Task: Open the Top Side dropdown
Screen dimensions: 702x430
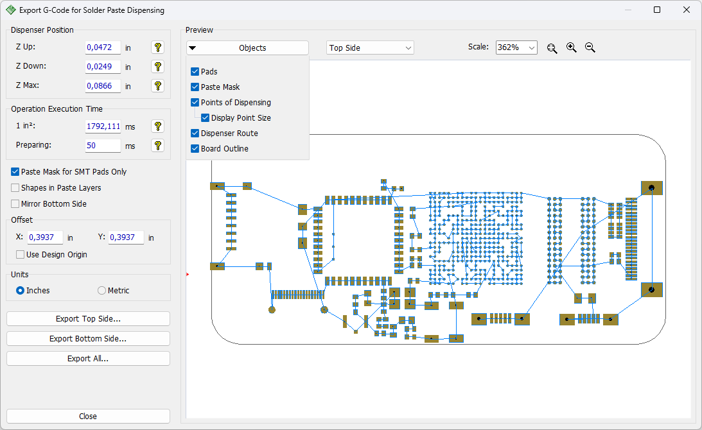Action: pyautogui.click(x=370, y=48)
